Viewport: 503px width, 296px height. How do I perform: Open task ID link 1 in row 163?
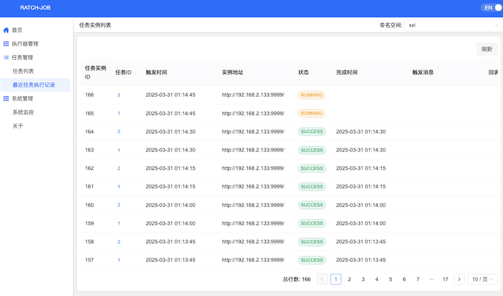[119, 150]
